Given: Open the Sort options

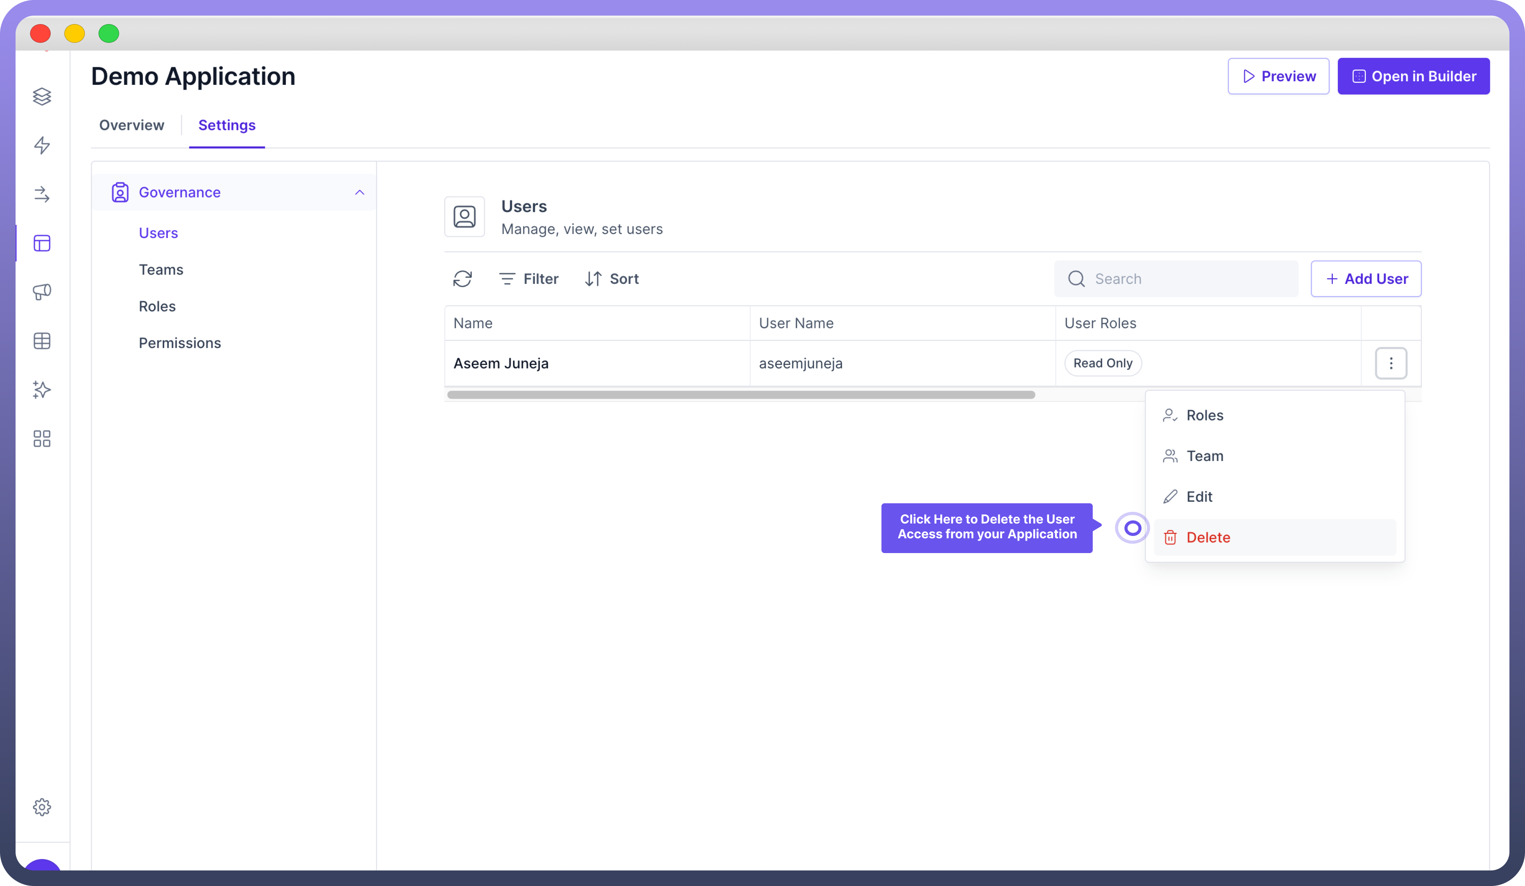Looking at the screenshot, I should [x=612, y=279].
